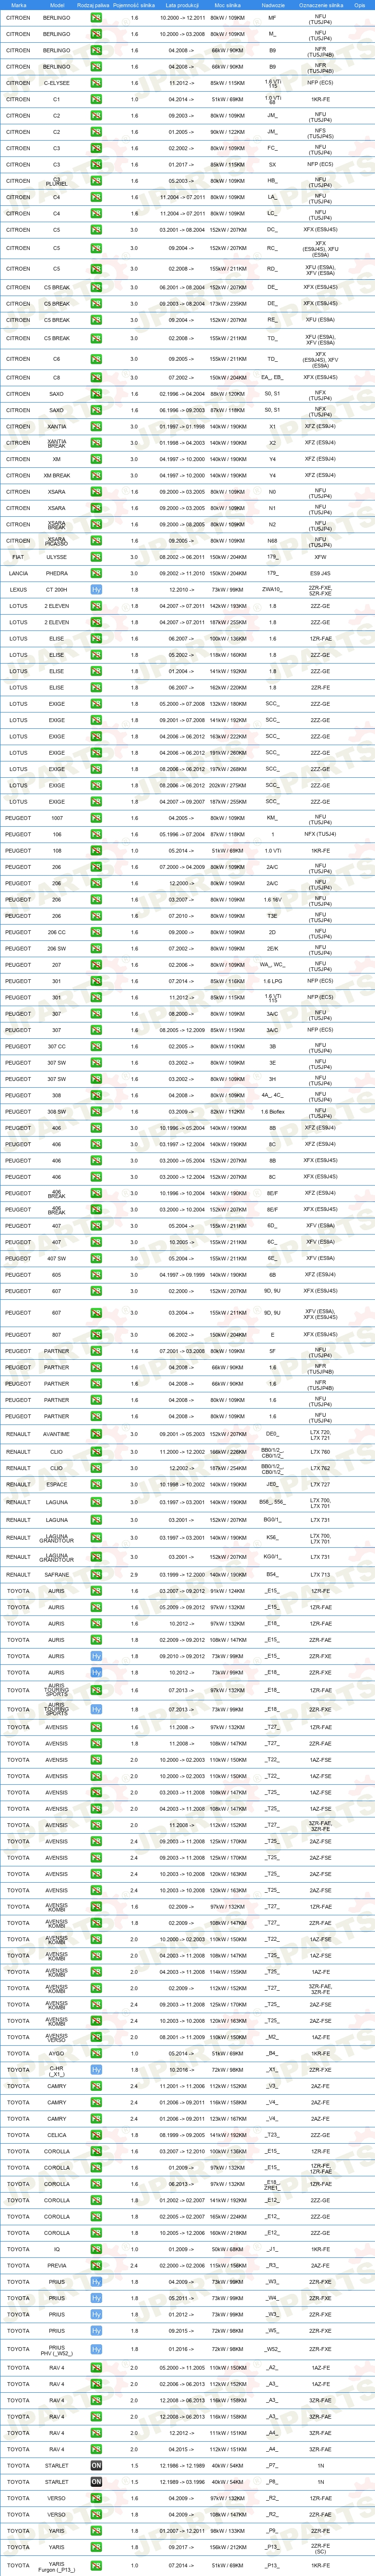
Task: Click the fuel icon in the PEUGEOT 106 row
Action: 96,834
